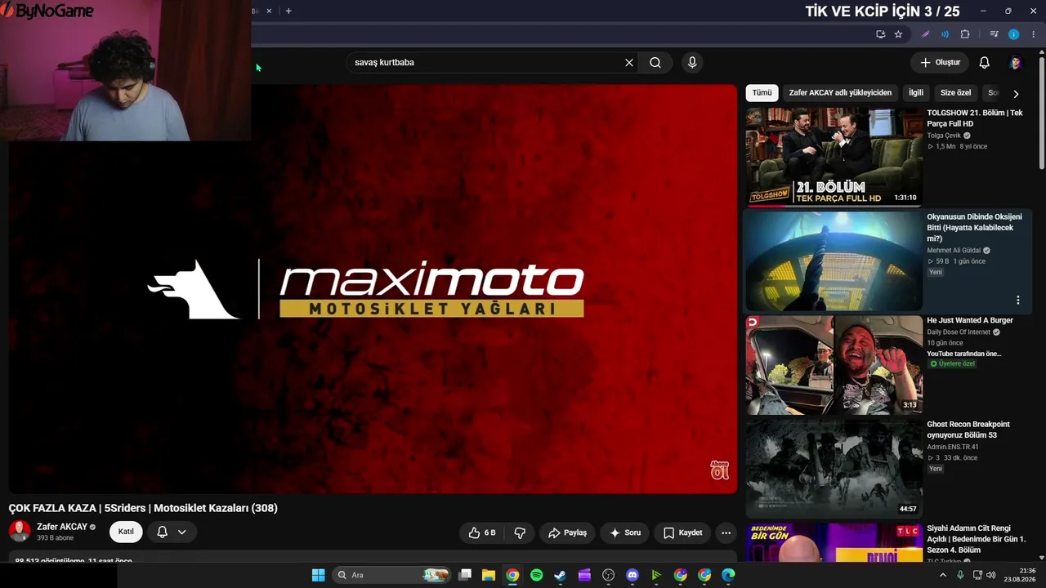Open Okyanusun Dibinde Oksijeni Bitti thumbnail

click(x=834, y=261)
